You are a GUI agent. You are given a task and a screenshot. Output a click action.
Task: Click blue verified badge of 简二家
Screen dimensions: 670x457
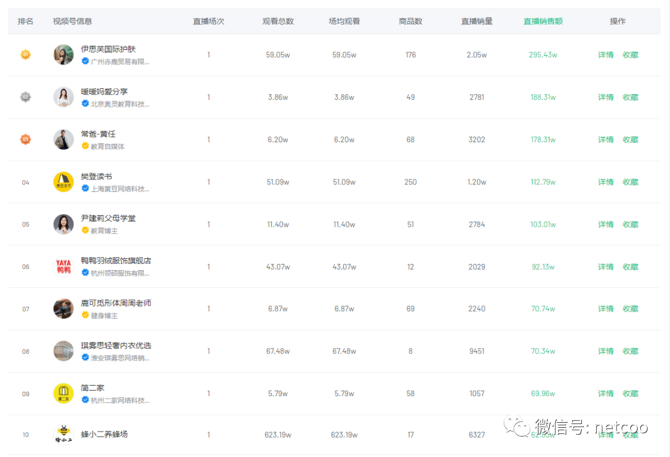(x=85, y=400)
